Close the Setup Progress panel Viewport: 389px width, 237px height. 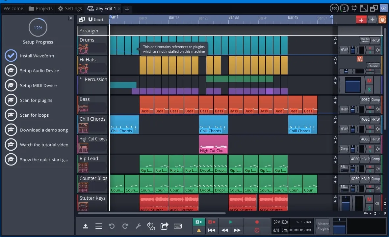coord(71,18)
